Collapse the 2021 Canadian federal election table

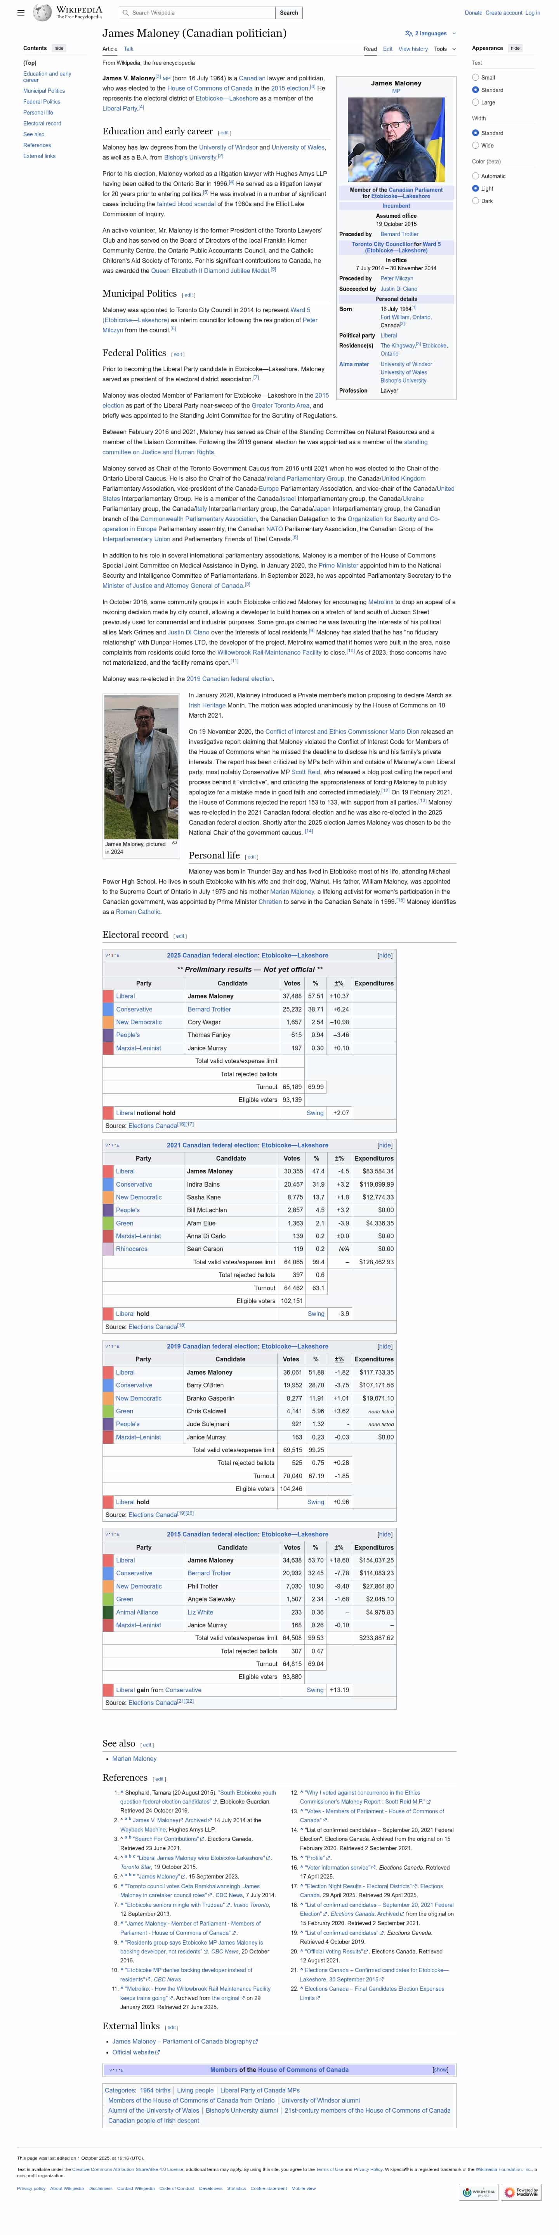[x=385, y=1145]
